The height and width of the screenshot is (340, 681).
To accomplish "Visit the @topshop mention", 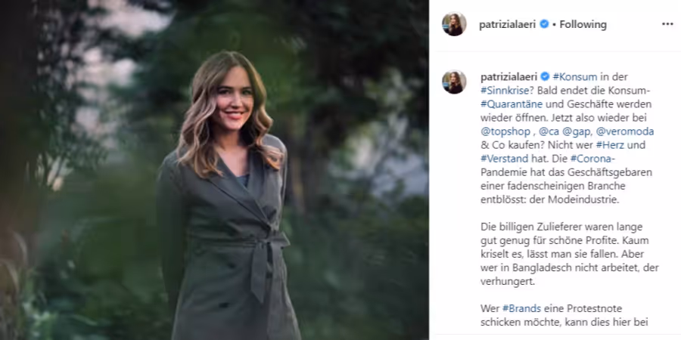I will pyautogui.click(x=505, y=131).
